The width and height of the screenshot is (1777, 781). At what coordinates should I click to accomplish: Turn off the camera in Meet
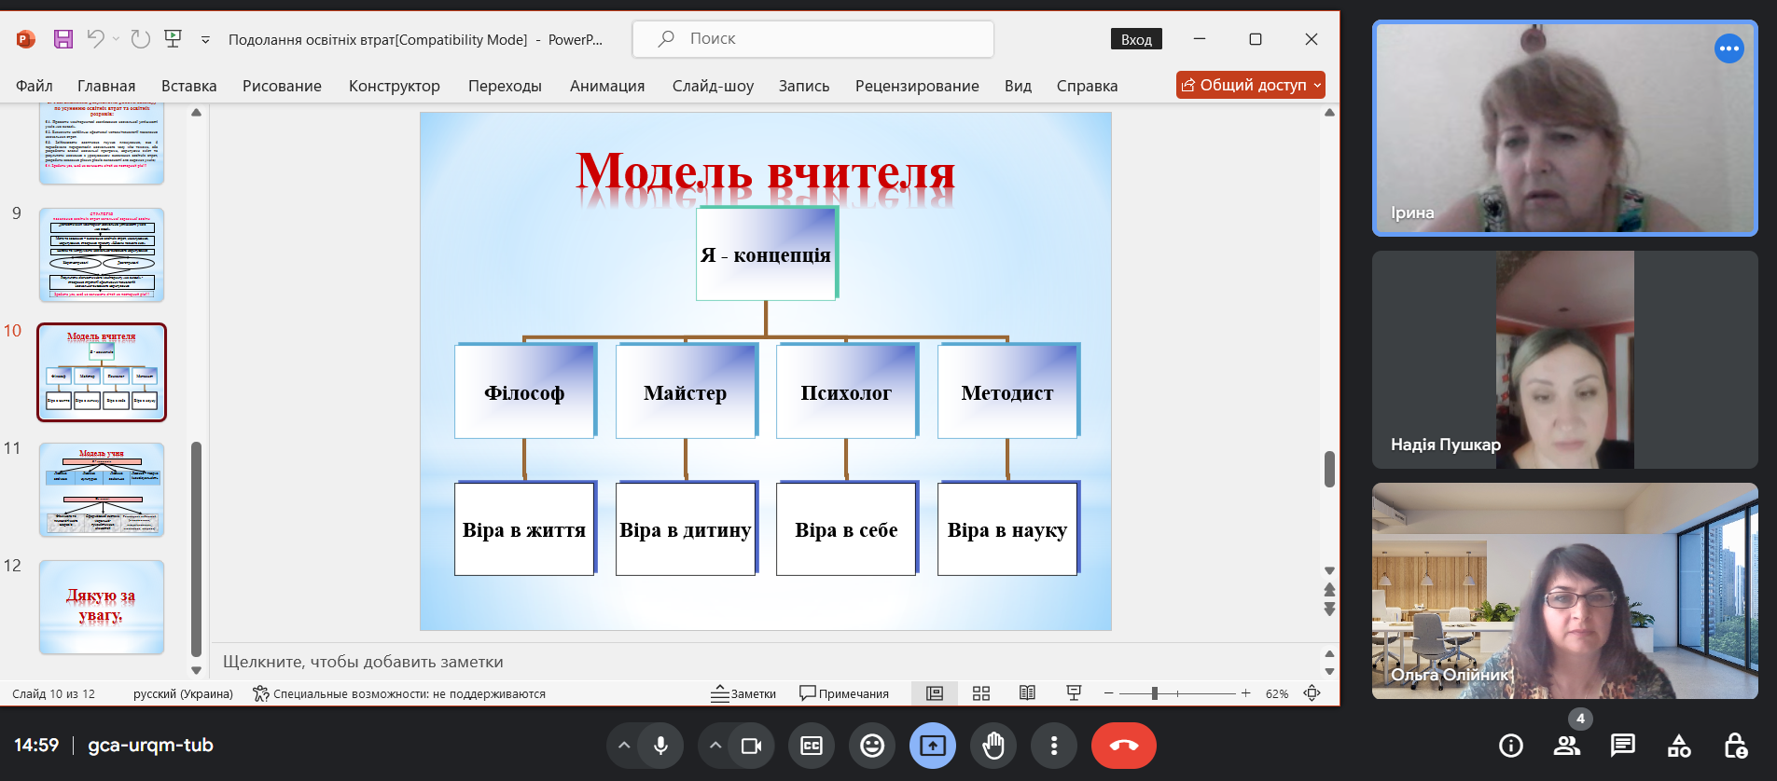pos(751,746)
